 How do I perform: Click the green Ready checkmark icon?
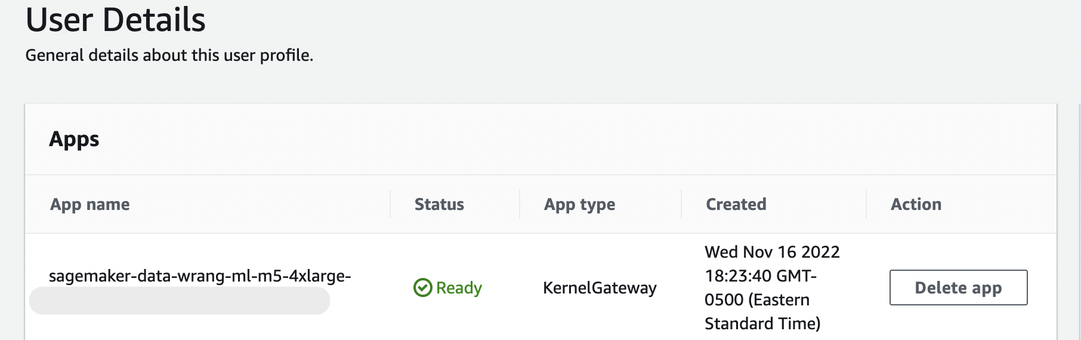[422, 288]
